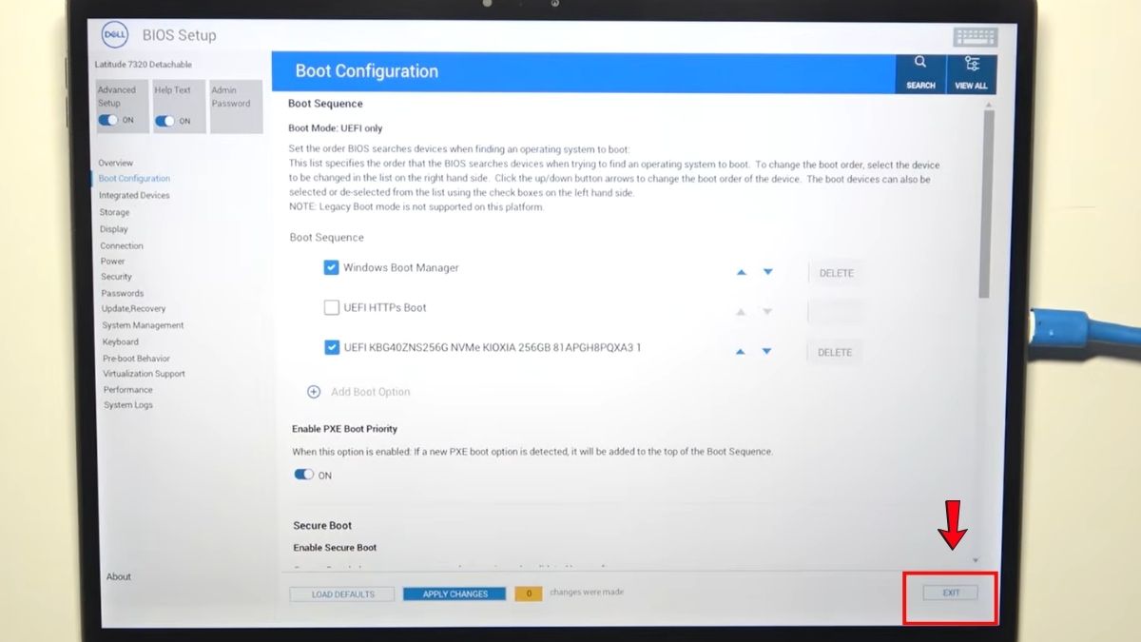This screenshot has width=1141, height=642.
Task: Click Load Defaults button
Action: [x=342, y=594]
